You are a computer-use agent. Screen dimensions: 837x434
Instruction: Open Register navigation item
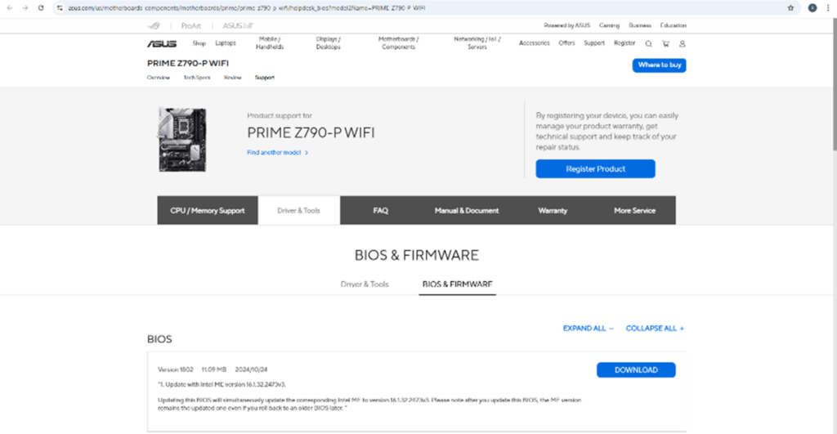click(624, 43)
